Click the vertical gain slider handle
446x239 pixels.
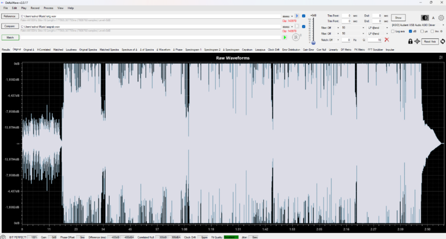point(313,42)
